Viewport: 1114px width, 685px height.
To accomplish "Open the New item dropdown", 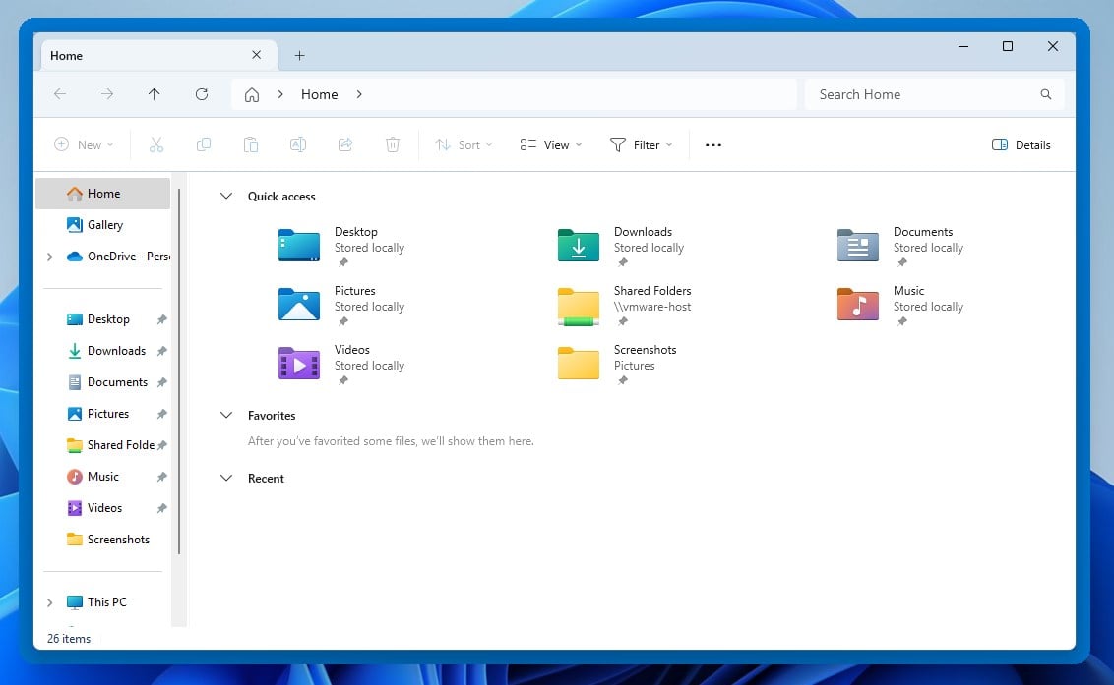I will point(84,144).
